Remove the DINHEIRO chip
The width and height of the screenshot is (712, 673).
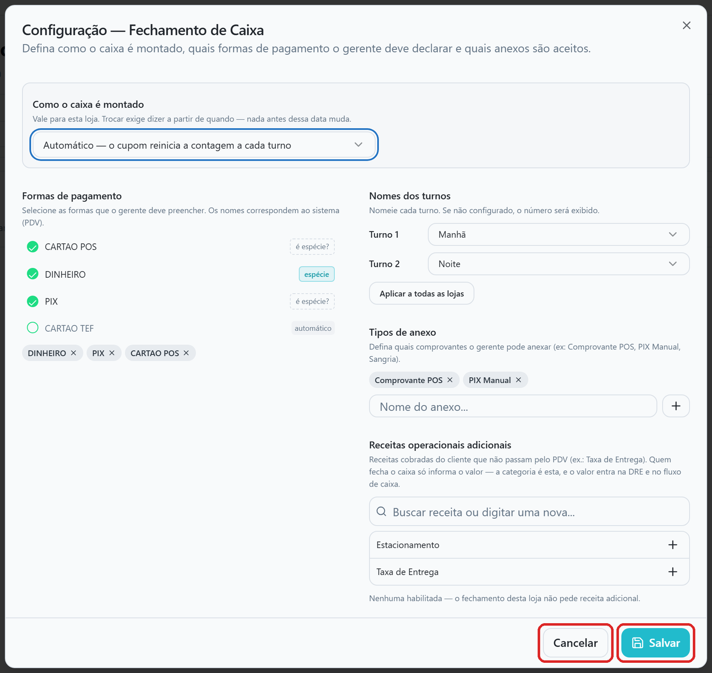tap(73, 353)
